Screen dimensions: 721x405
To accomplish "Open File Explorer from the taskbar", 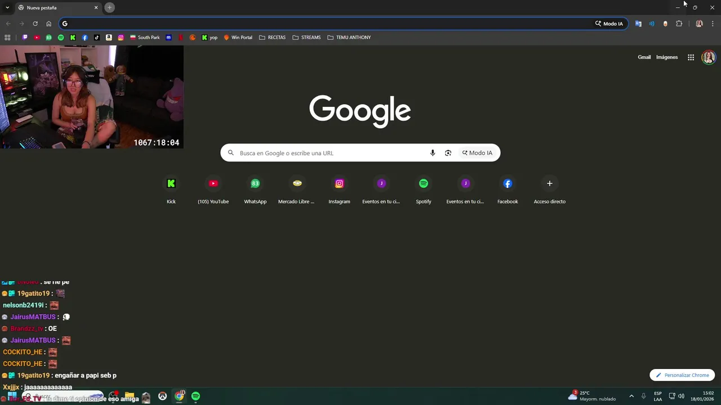I will [x=130, y=396].
